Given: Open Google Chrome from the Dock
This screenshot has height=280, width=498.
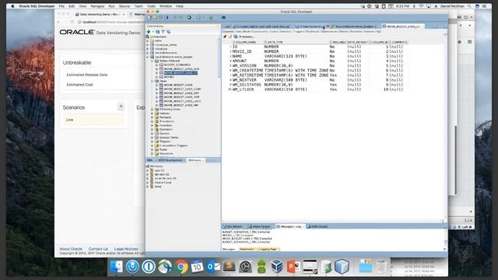Looking at the screenshot, I should 181,266.
